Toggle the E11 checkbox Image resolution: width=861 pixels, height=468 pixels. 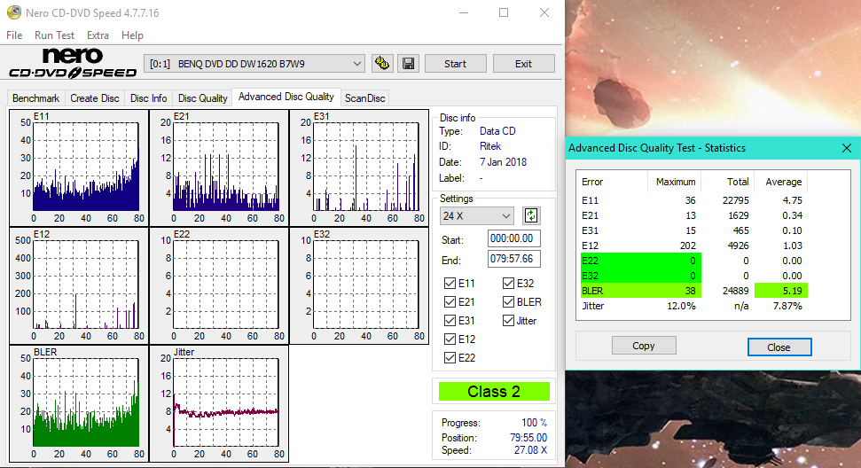450,283
